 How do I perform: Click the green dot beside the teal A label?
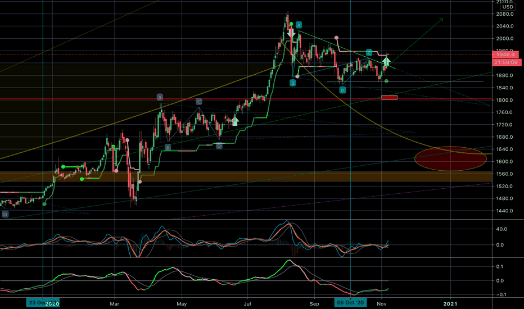click(291, 24)
